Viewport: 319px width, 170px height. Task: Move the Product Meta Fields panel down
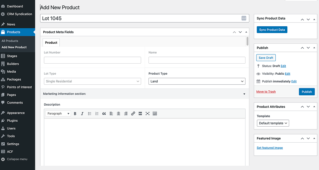[240, 32]
